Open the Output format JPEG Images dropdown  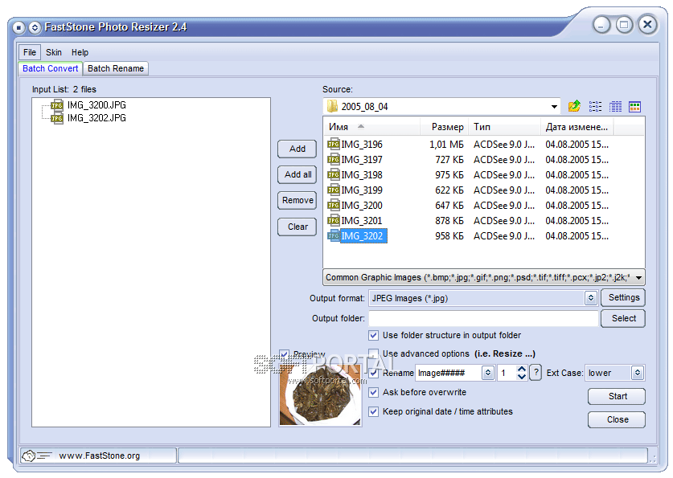(591, 298)
